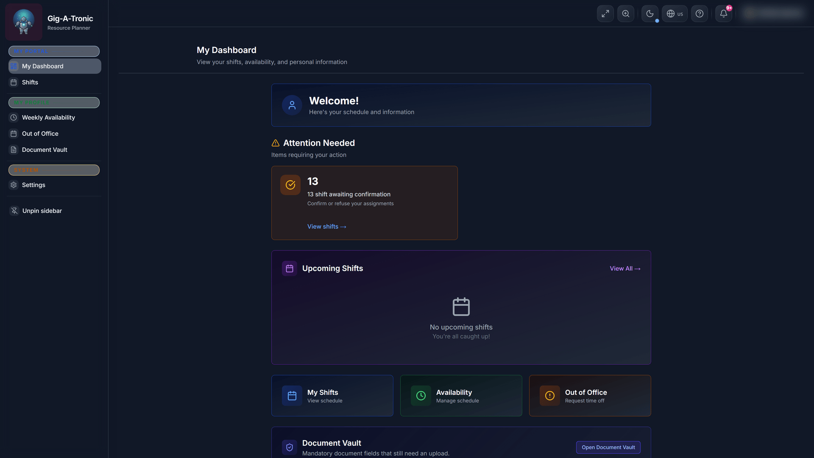Click the Welcome card user avatar icon
Viewport: 814px width, 458px height.
292,105
